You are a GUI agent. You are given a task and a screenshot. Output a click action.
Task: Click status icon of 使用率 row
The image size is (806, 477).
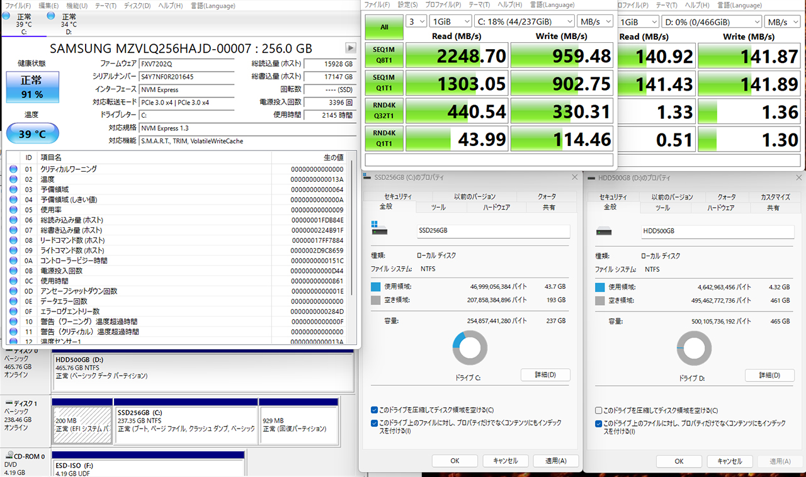13,210
